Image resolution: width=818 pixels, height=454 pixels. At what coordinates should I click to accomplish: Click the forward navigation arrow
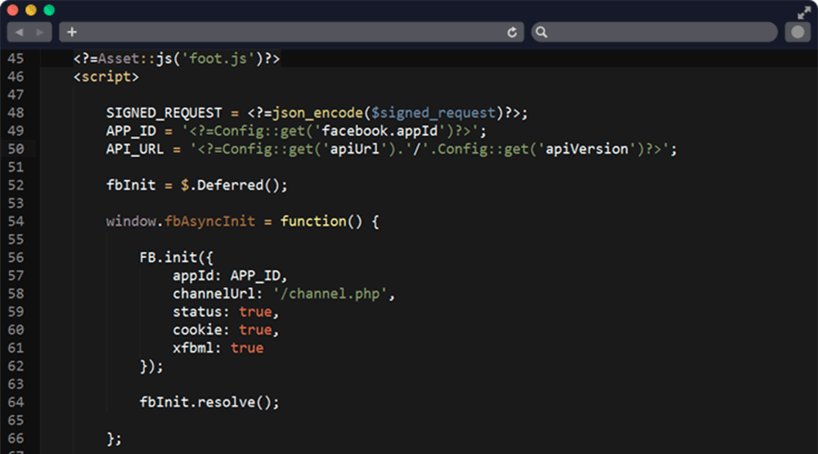click(41, 32)
